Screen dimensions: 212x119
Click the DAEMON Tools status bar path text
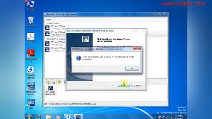pos(70,104)
